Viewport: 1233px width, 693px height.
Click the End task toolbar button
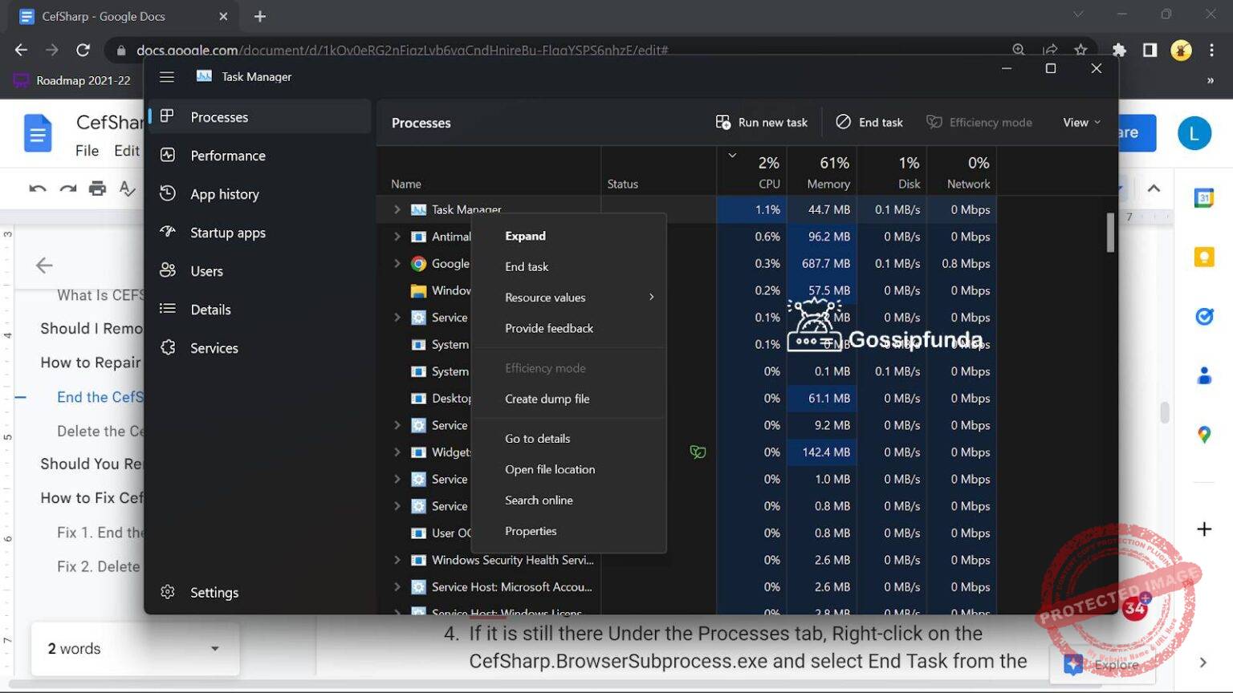pyautogui.click(x=869, y=121)
